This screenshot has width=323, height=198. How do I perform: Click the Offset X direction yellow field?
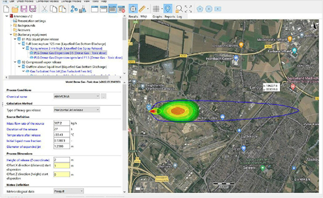(x=62, y=166)
